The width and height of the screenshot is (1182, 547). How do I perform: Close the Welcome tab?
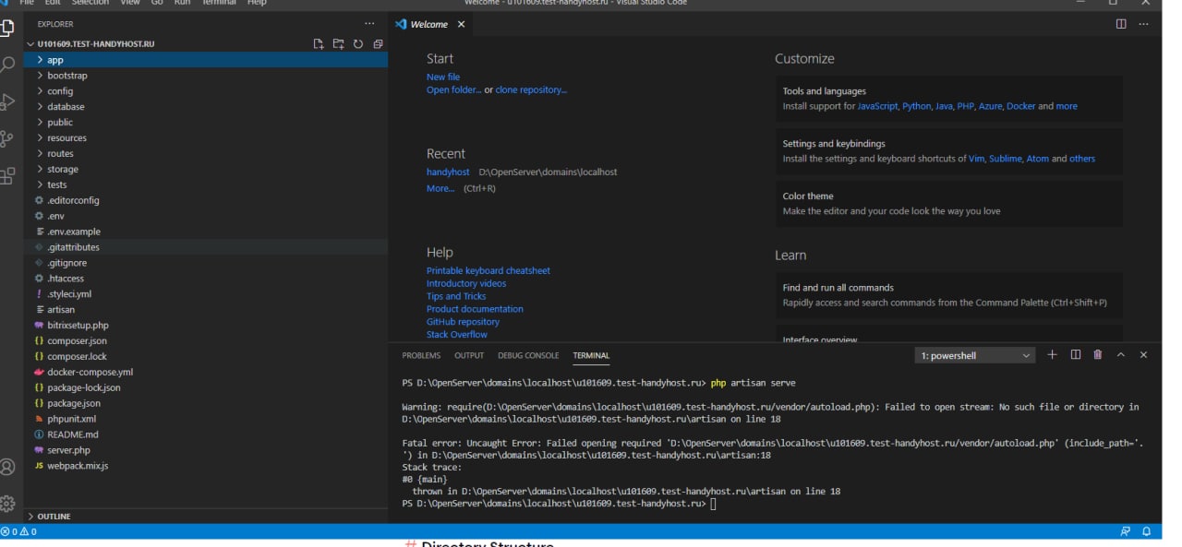[x=461, y=24]
